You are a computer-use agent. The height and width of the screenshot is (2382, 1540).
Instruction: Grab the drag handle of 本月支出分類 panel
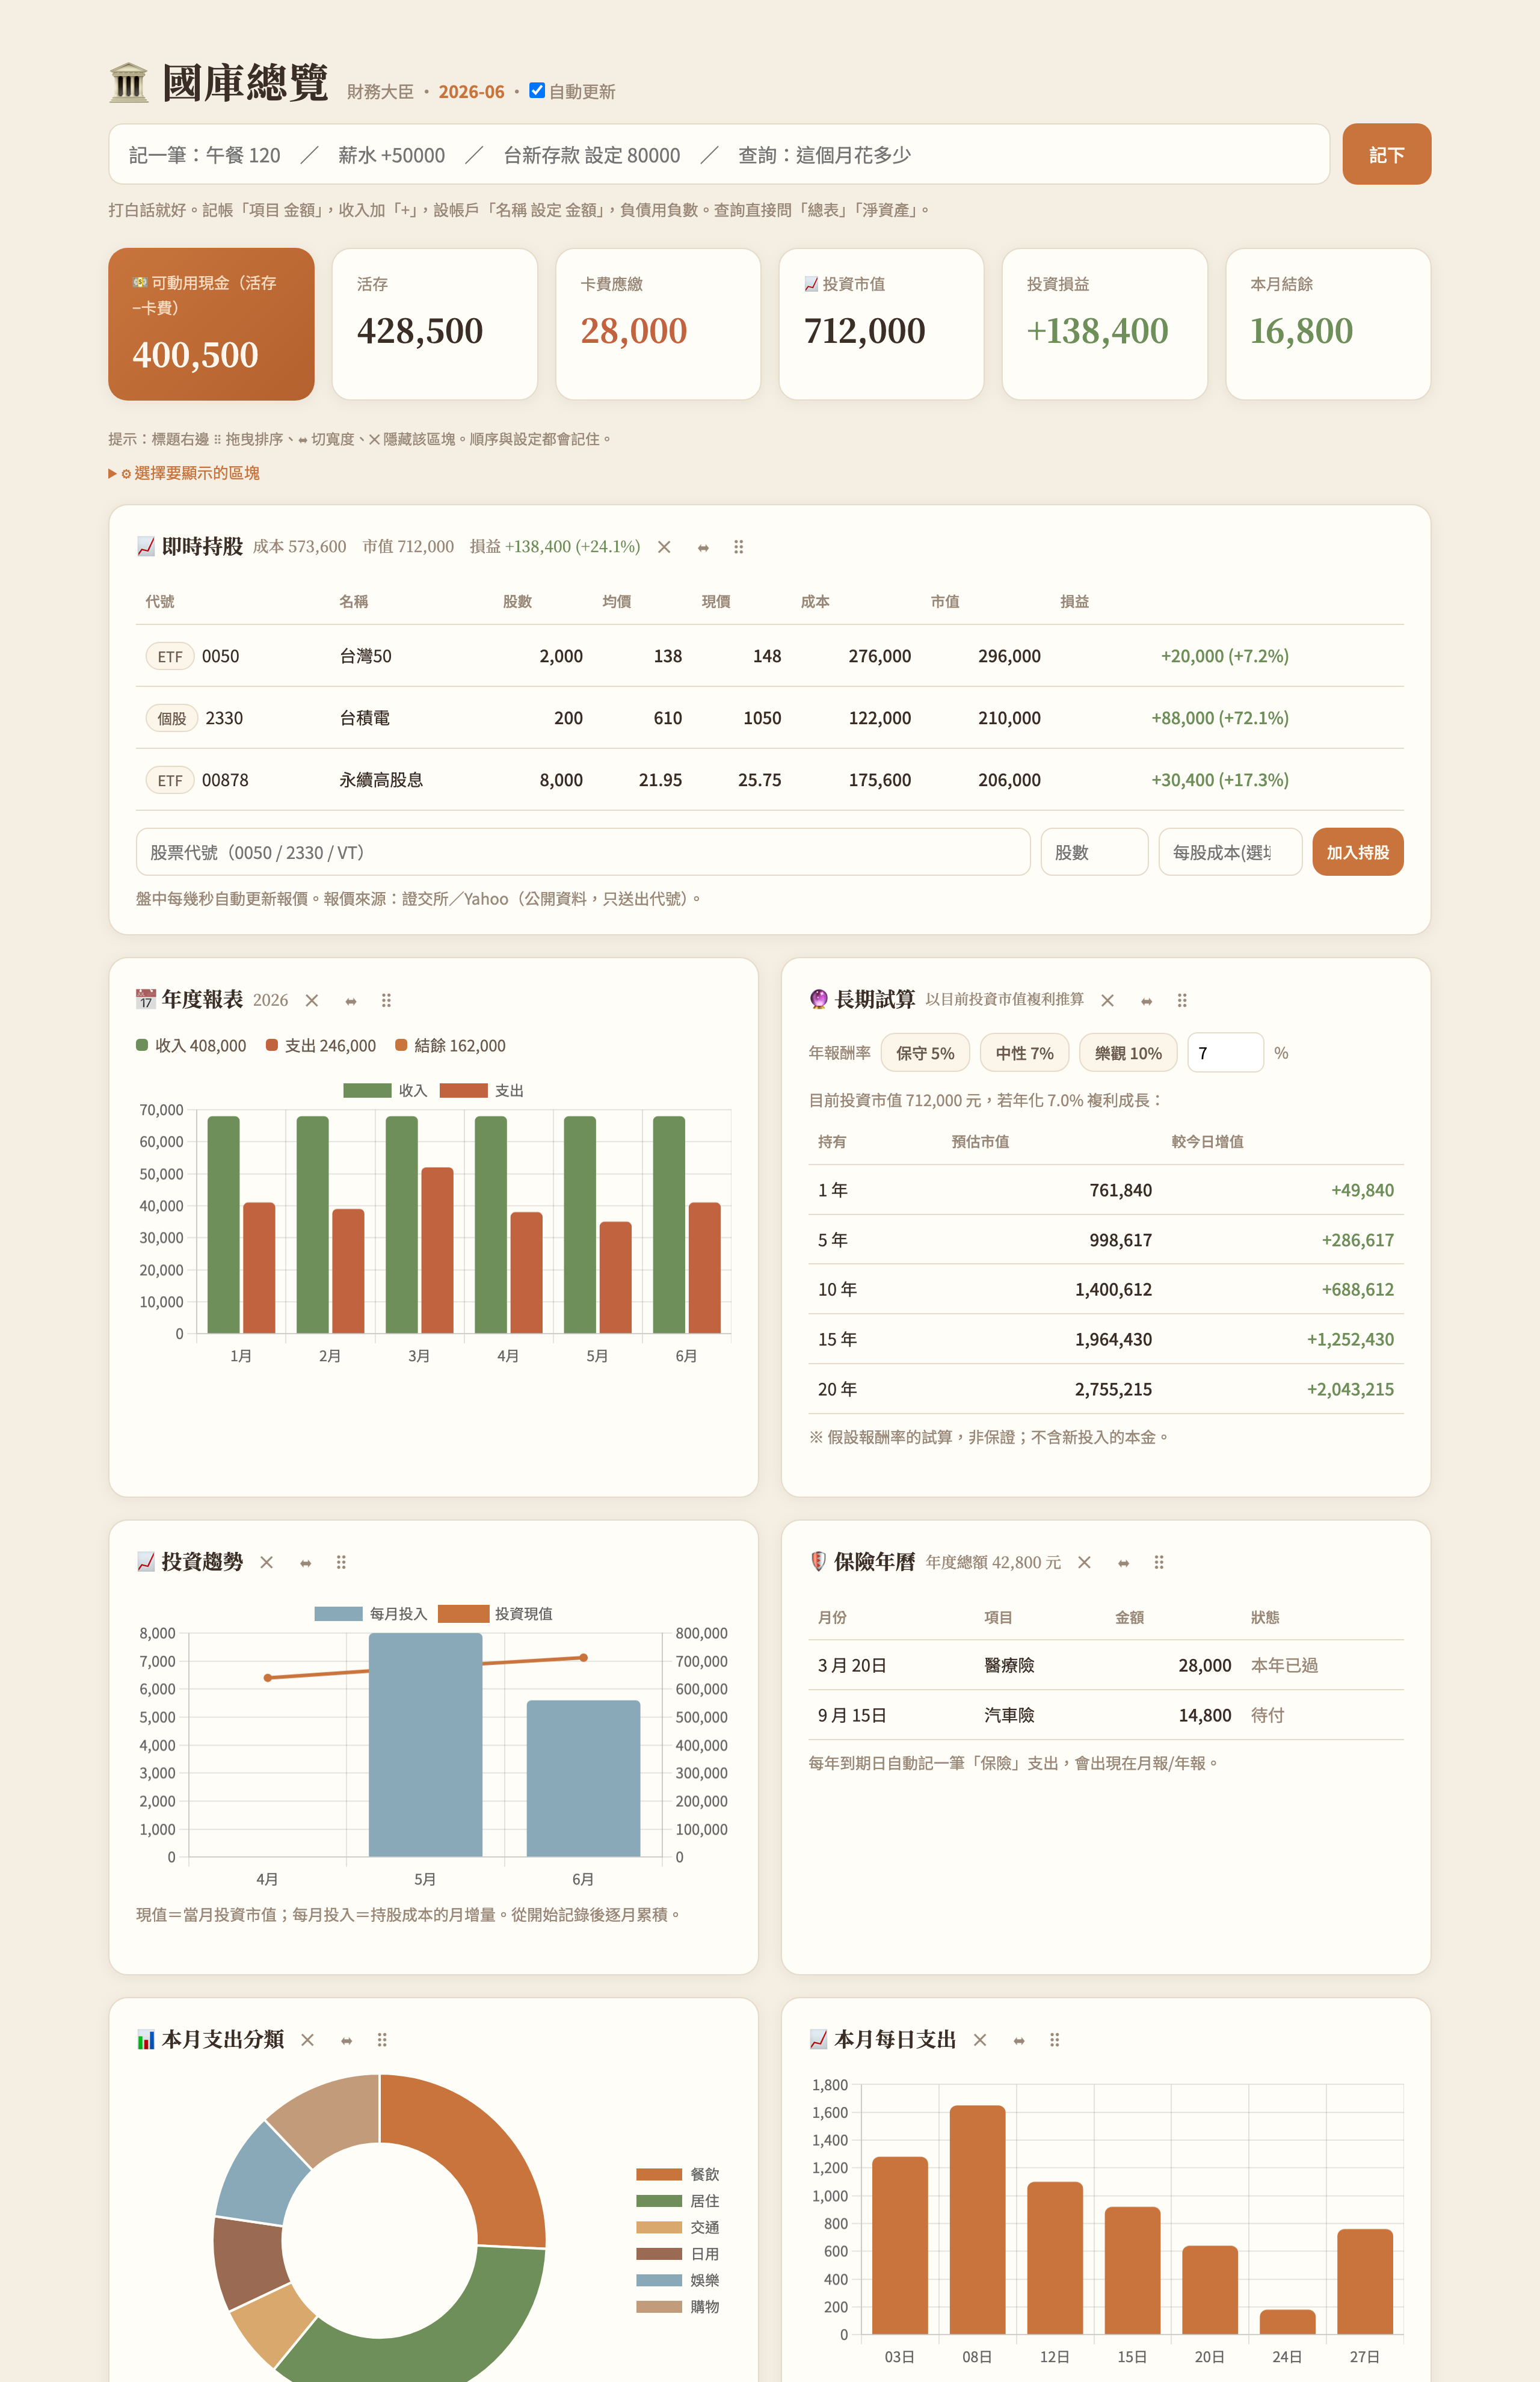pos(382,2040)
